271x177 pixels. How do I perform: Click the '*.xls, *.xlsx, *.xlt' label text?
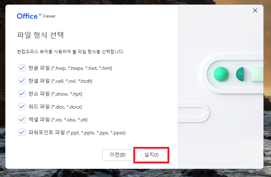pyautogui.click(x=69, y=120)
